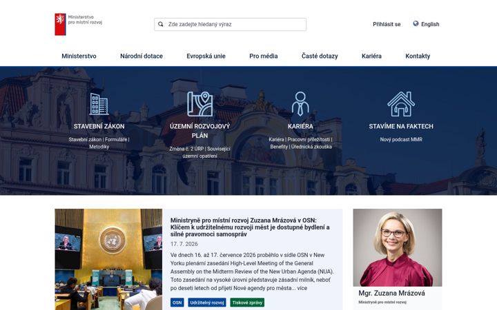The width and height of the screenshot is (497, 310).
Task: Open the Ministerstvo menu item
Action: tap(79, 56)
